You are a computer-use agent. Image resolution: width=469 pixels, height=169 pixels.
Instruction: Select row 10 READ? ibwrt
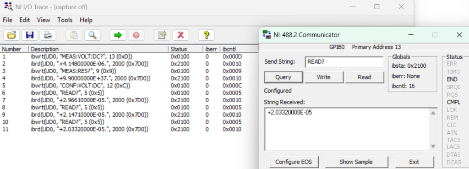point(129,122)
